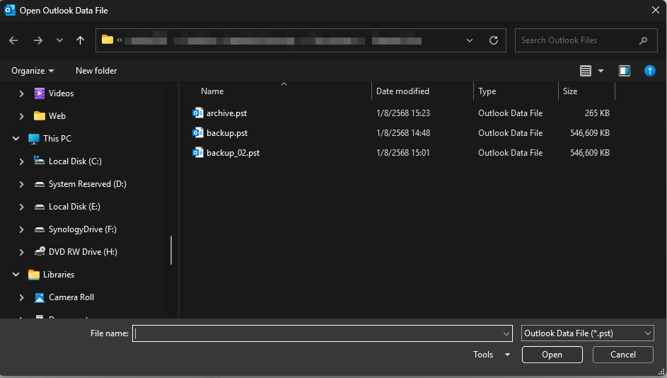This screenshot has width=667, height=378.
Task: Select the SynologyDrive (F:) drive
Action: [82, 229]
